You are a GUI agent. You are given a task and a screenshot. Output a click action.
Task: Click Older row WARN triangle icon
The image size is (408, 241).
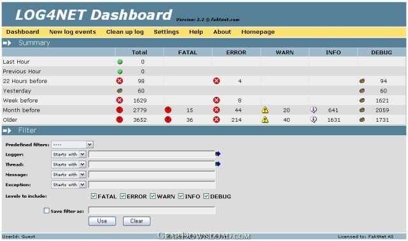point(265,120)
